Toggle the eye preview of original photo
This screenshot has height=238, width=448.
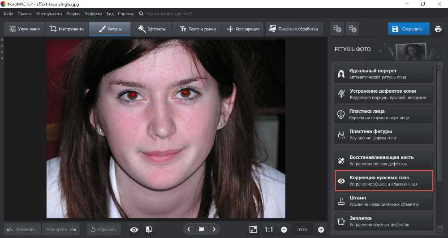pyautogui.click(x=134, y=229)
